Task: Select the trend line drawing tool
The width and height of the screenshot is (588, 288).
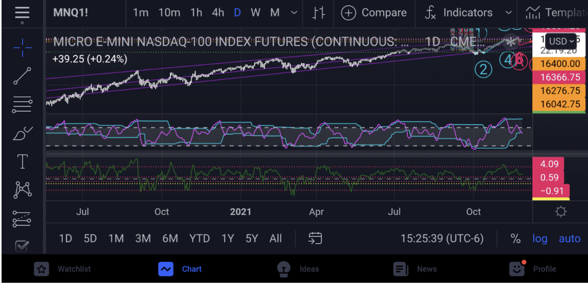Action: tap(22, 76)
